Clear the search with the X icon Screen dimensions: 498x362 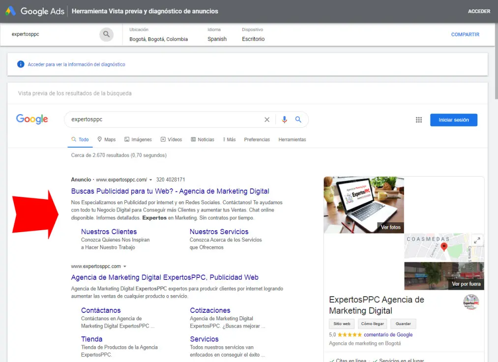pyautogui.click(x=267, y=120)
